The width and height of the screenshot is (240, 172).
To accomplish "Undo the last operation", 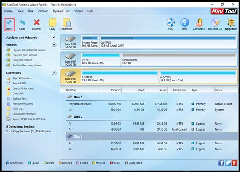I will click(22, 25).
